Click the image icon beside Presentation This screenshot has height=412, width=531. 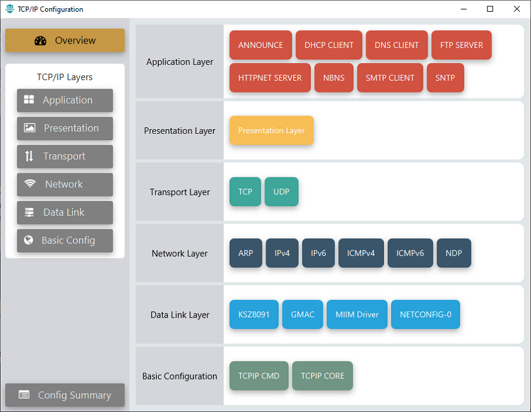point(29,128)
